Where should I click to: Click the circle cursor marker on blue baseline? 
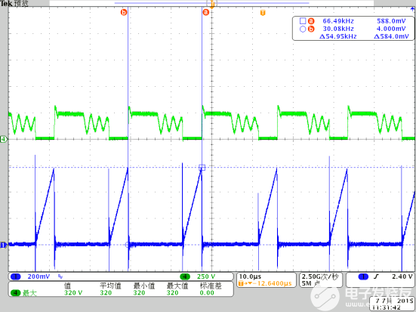tap(128, 245)
